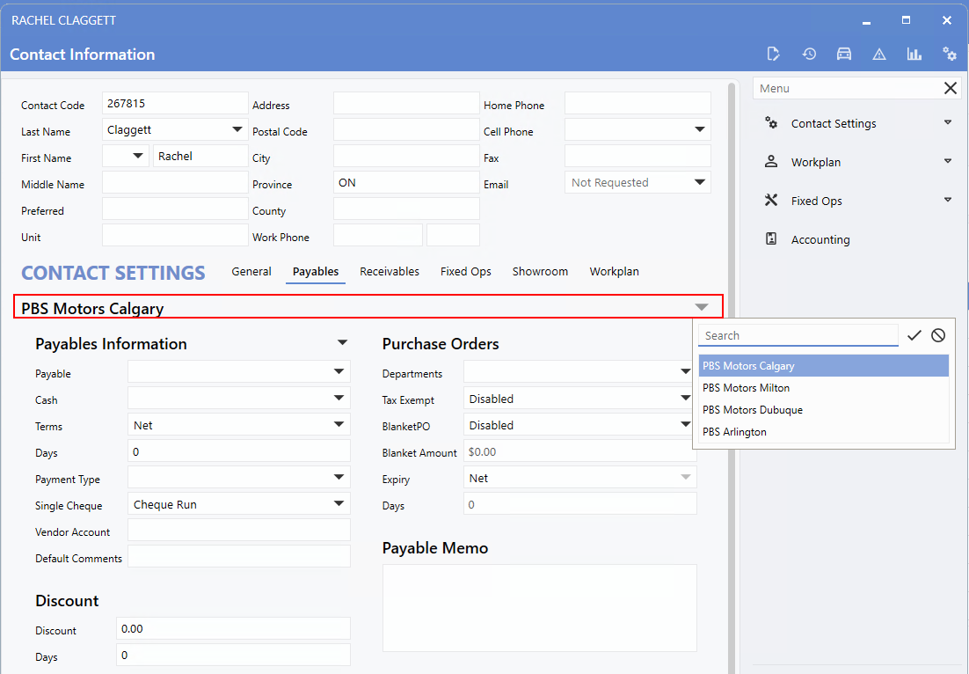This screenshot has height=674, width=969.
Task: Open the history clock icon
Action: pos(809,54)
